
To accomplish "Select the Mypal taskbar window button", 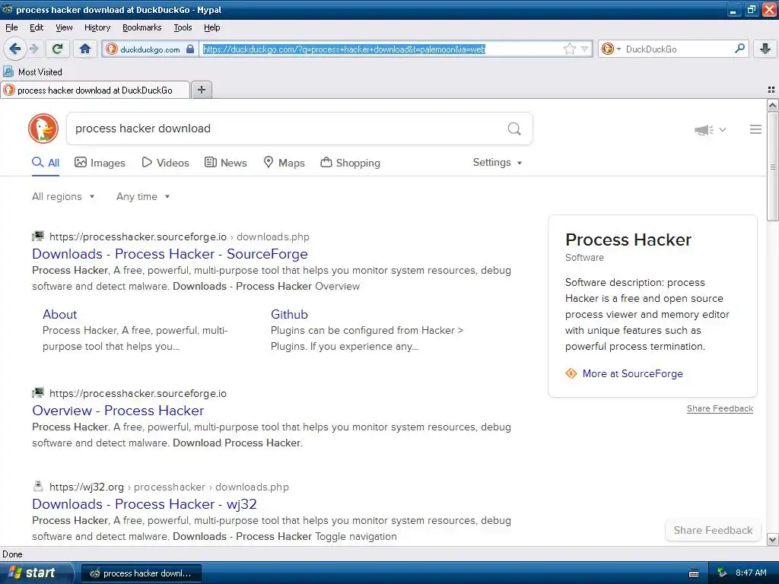I will point(141,573).
